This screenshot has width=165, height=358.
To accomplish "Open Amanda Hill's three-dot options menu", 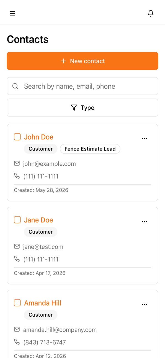I will coord(144,304).
